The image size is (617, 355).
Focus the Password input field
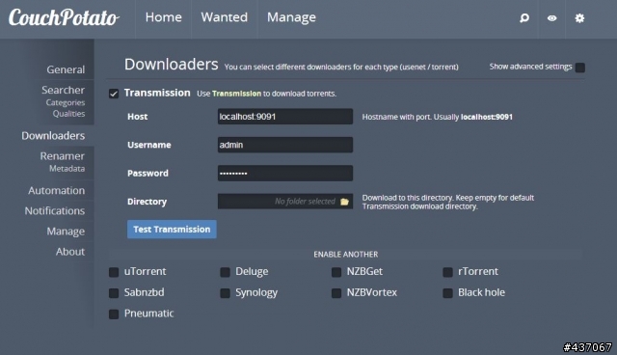[x=285, y=174]
